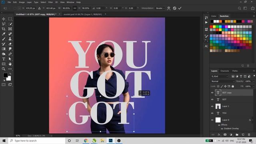Select the Clone Stamp tool
Viewport: 256px width, 144px height.
(x=10, y=39)
